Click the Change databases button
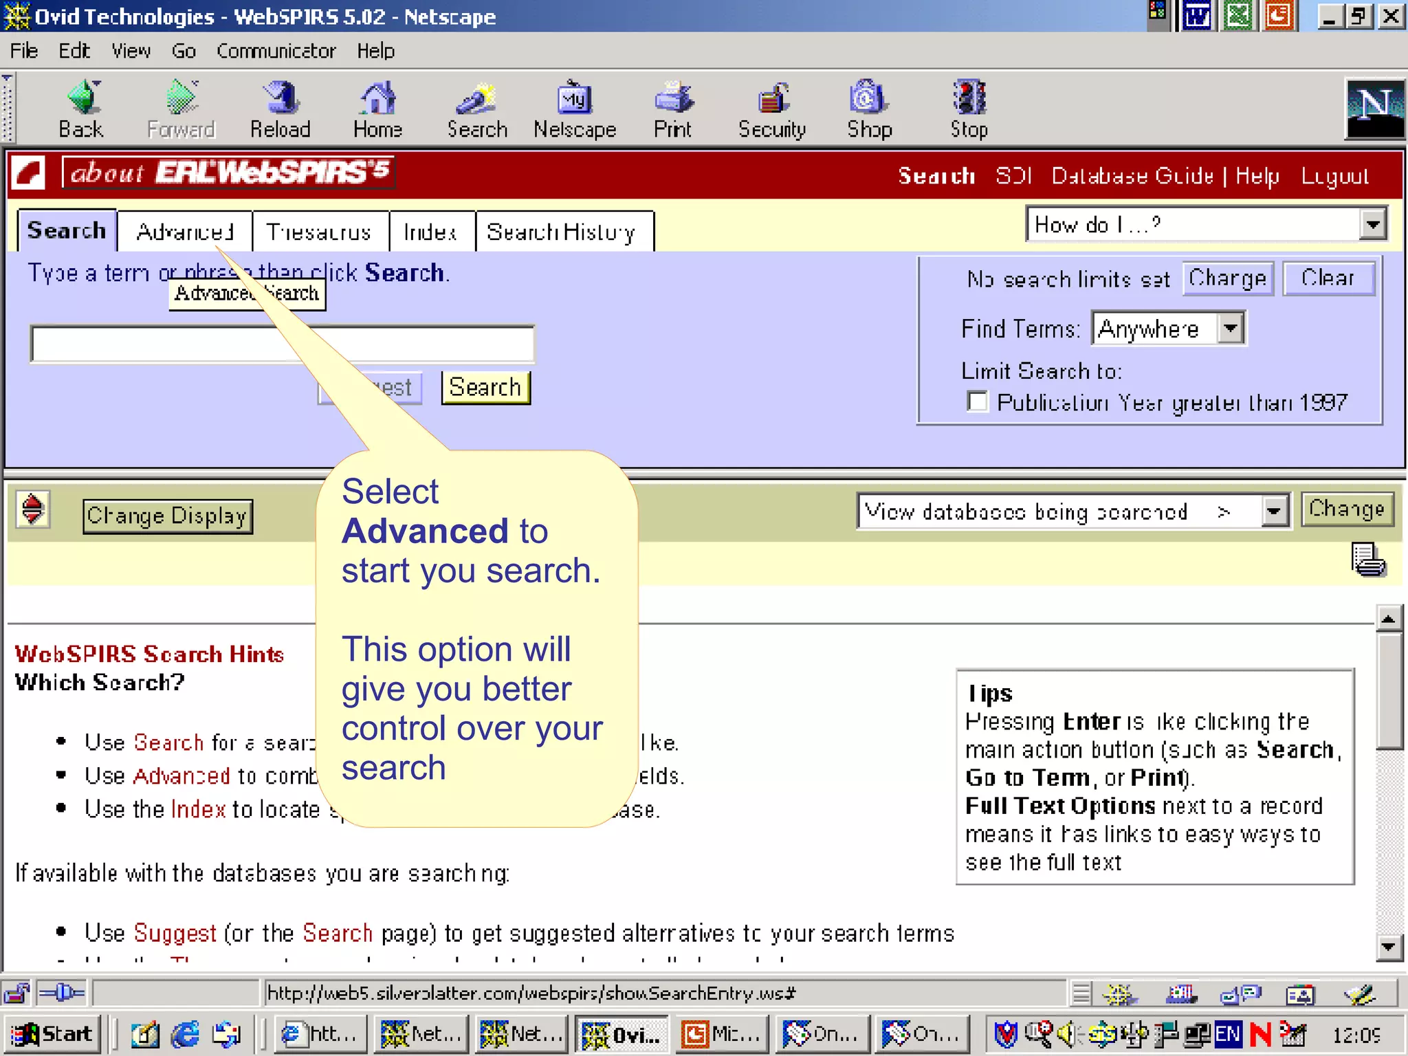 pyautogui.click(x=1347, y=509)
